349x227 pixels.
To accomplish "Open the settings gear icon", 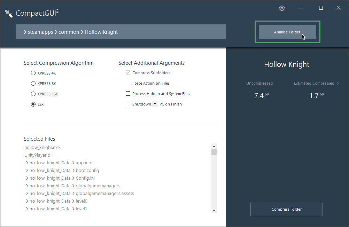I will [x=282, y=8].
